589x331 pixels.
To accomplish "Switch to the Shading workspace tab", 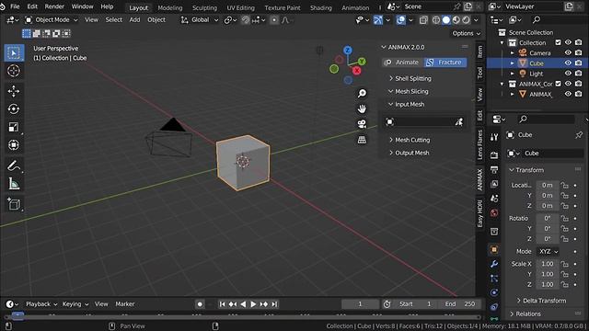I will (321, 7).
